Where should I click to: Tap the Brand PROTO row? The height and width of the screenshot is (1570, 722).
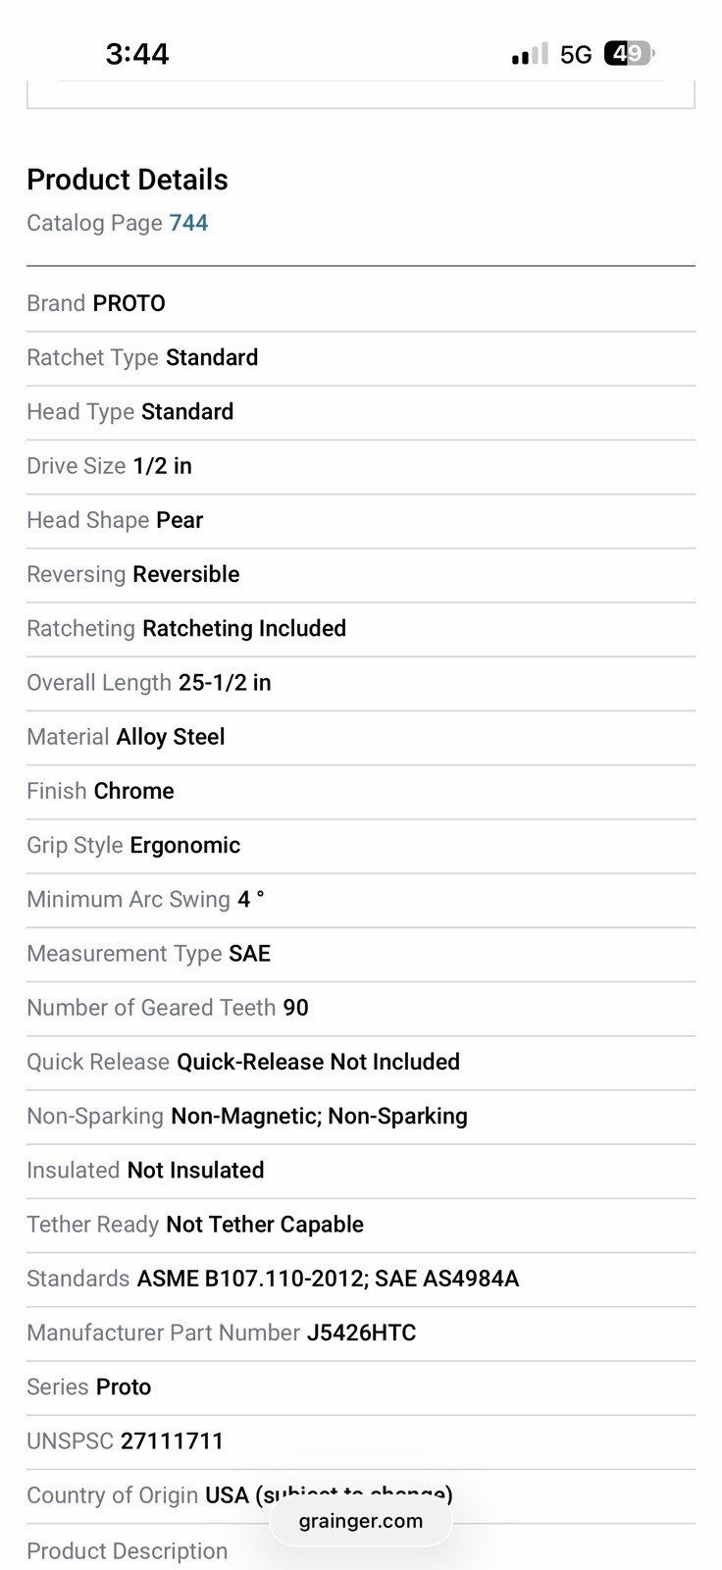point(361,304)
